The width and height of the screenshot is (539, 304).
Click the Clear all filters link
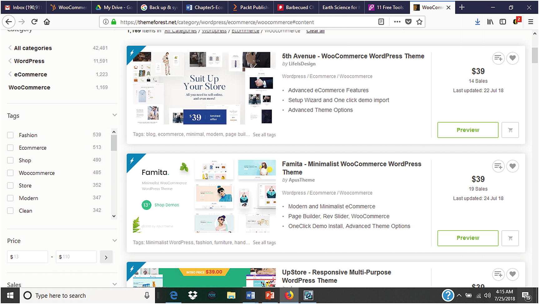[x=315, y=31]
